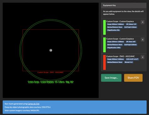Click Scope badge in the 5mm eyepiece entry
The width and height of the screenshot is (149, 115).
point(116,42)
